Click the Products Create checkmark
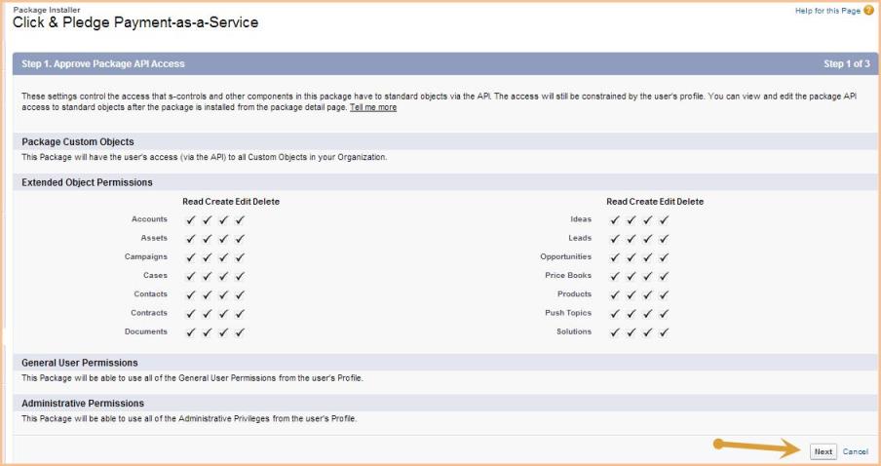 (x=632, y=294)
